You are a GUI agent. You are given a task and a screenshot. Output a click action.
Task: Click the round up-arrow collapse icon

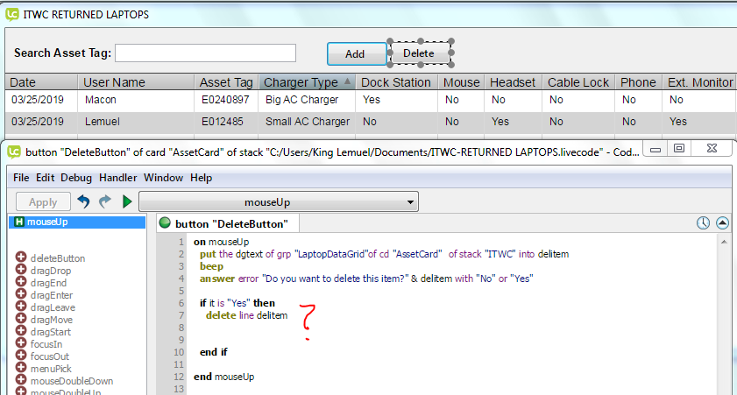point(722,223)
